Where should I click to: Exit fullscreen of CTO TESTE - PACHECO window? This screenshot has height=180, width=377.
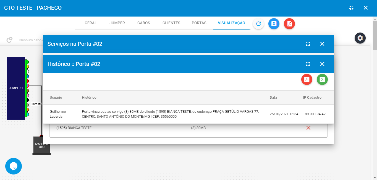(351, 8)
